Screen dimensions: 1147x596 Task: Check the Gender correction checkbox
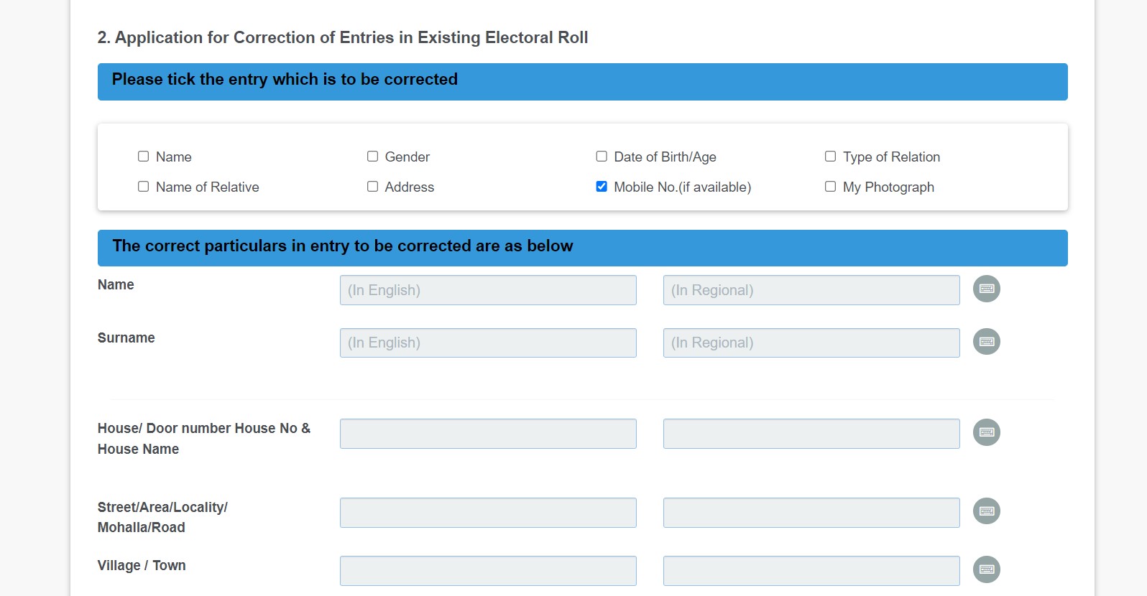click(372, 156)
